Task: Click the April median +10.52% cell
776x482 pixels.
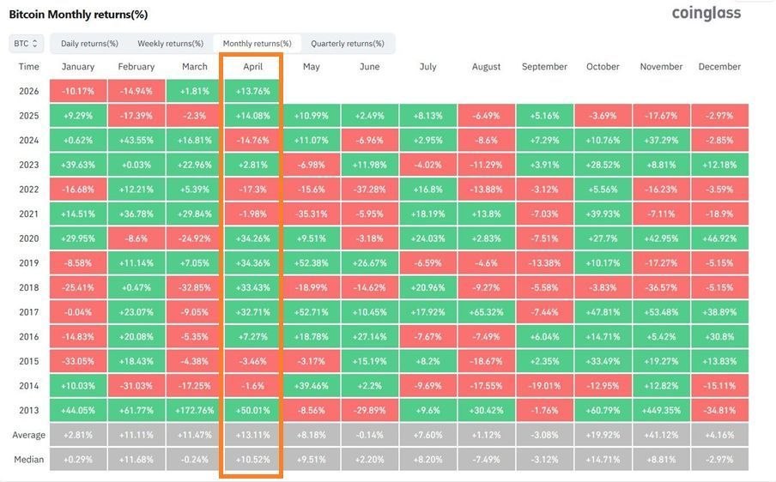Action: coord(252,459)
